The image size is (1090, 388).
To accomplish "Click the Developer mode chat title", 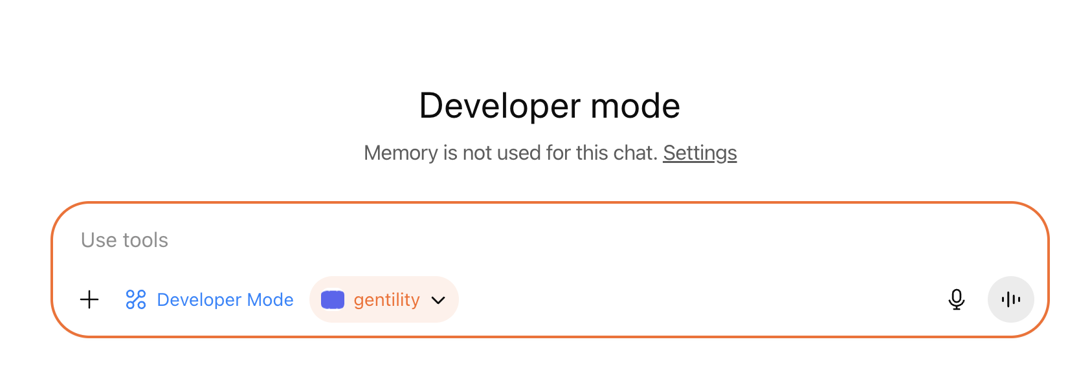I will (550, 105).
